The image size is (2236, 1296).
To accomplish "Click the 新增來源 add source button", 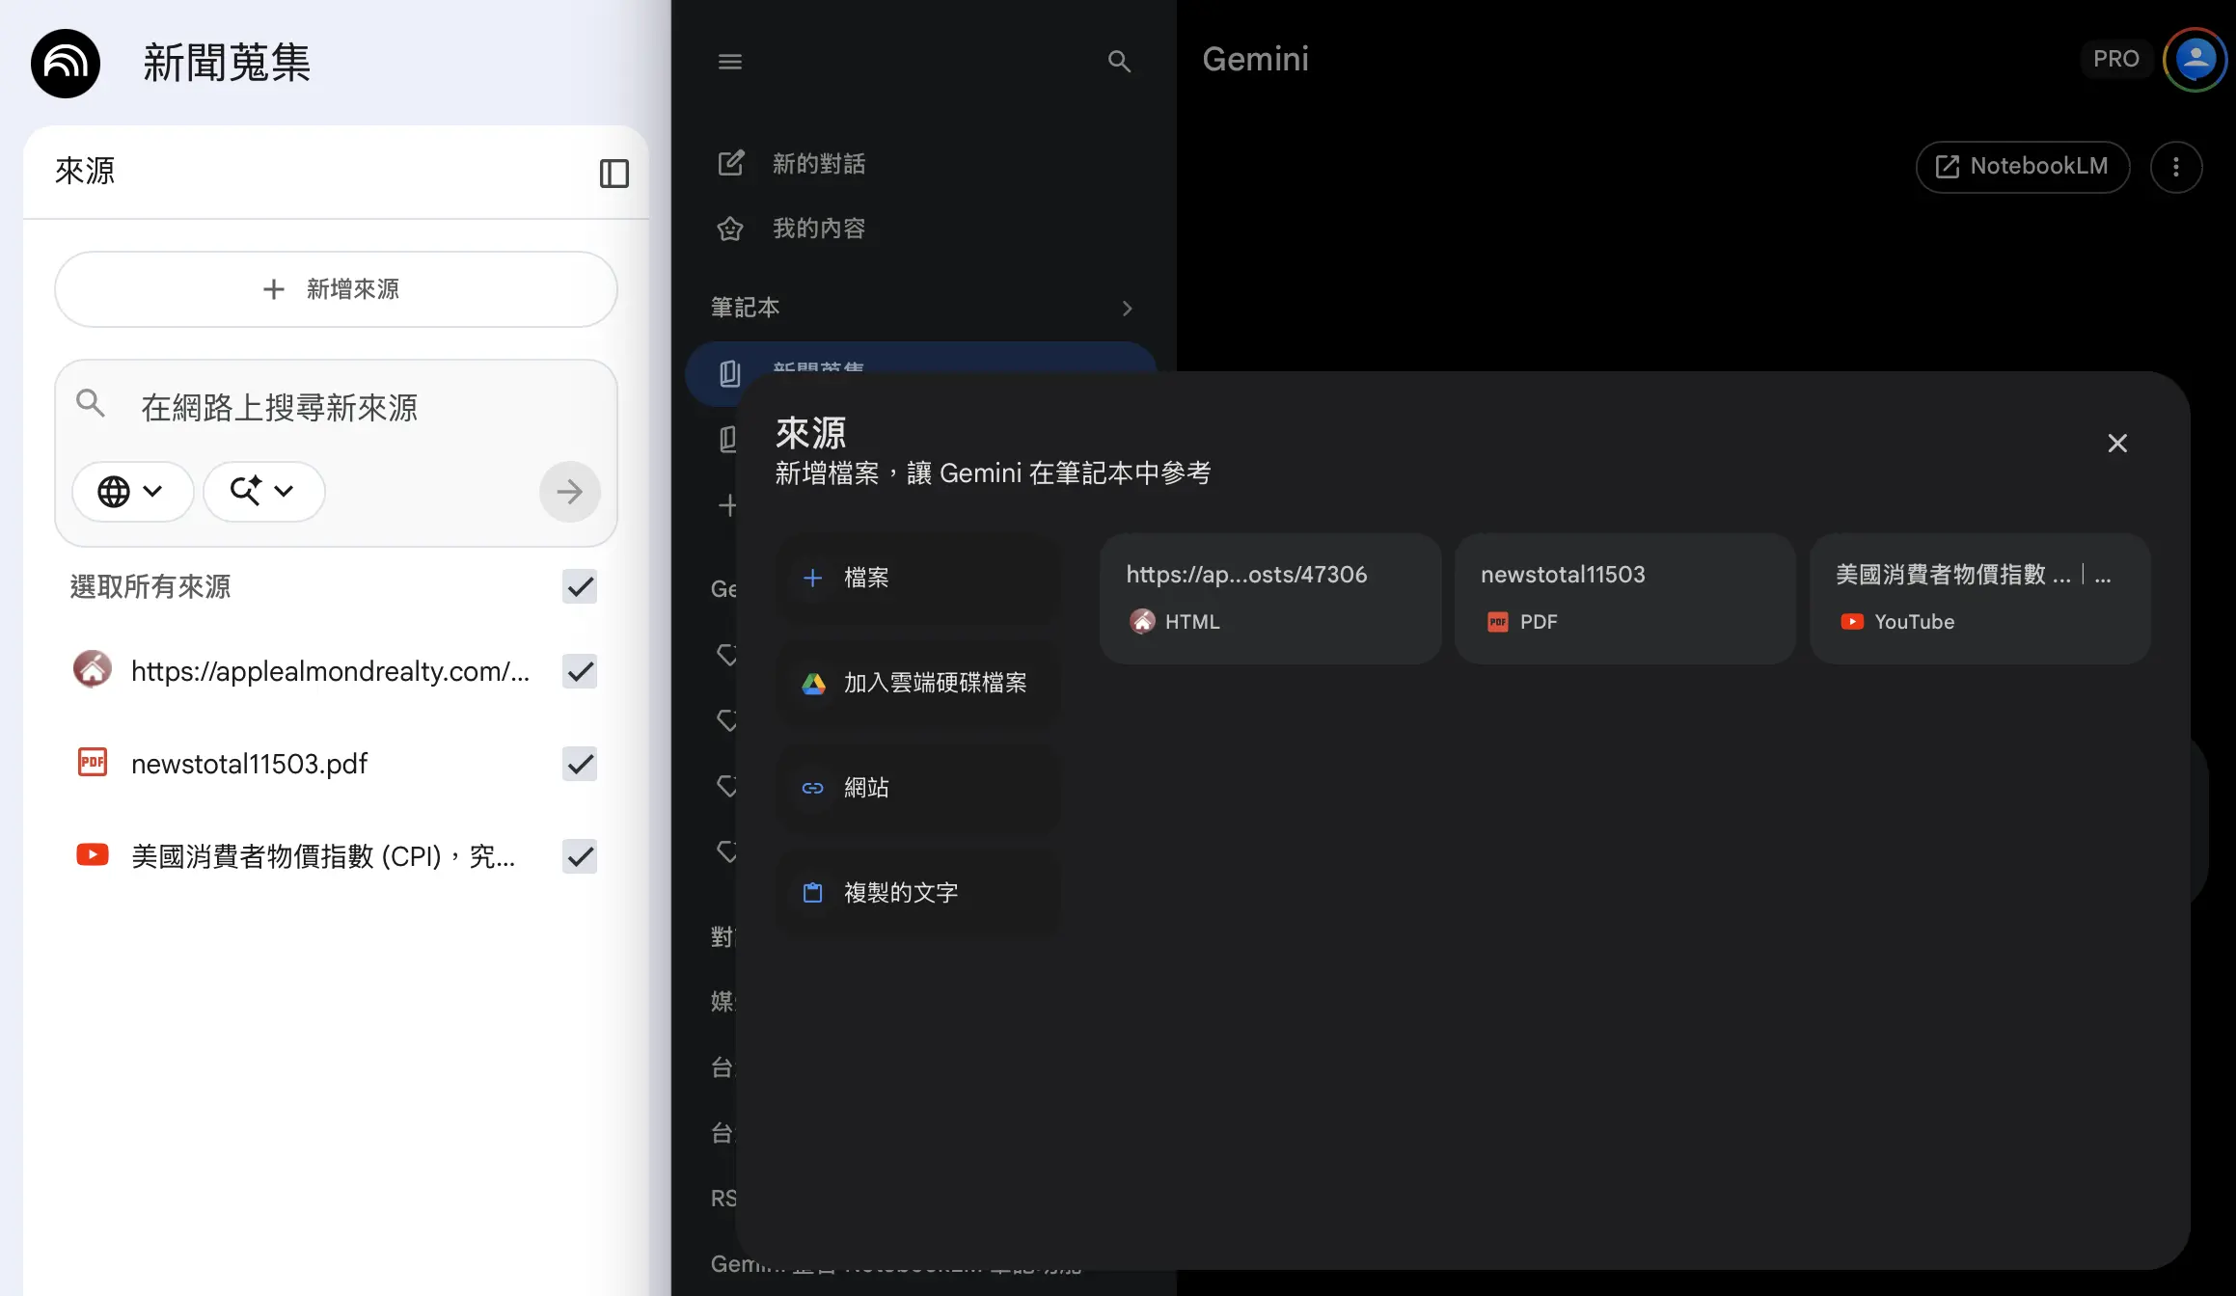I will (336, 289).
